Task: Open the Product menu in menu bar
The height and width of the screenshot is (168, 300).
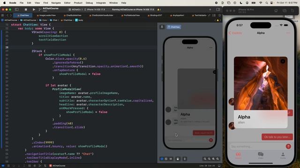Action: click(x=78, y=3)
